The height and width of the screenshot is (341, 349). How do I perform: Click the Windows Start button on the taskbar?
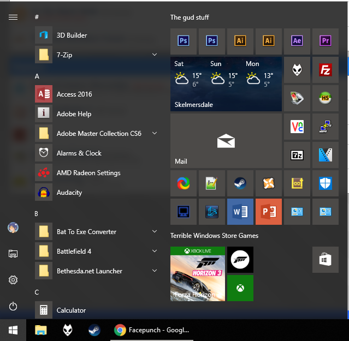click(13, 330)
